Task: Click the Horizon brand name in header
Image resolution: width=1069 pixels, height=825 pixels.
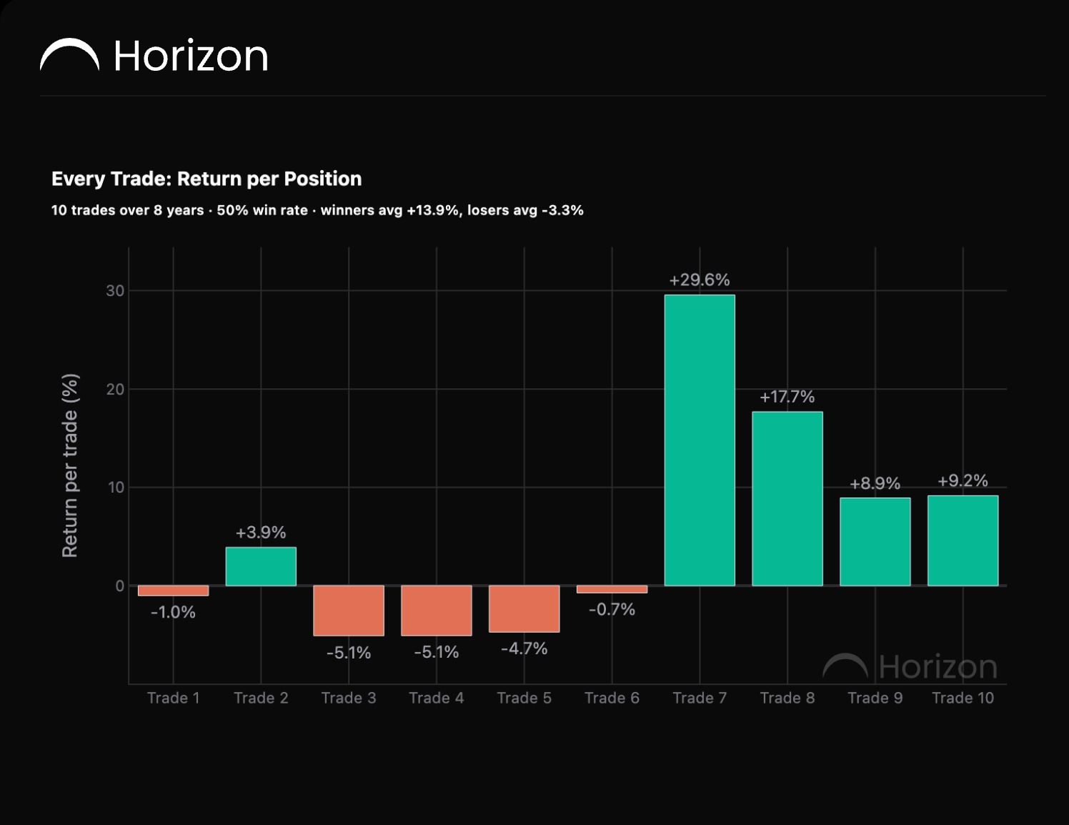Action: pos(191,56)
